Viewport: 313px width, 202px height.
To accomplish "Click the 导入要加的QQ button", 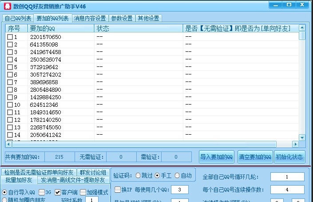I will pyautogui.click(x=217, y=157).
